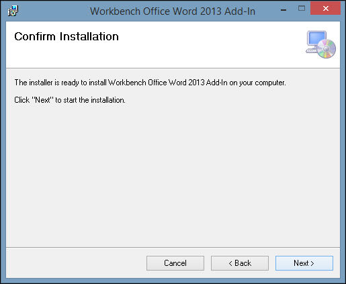Click the 'Click Next to start' instruction text
The width and height of the screenshot is (346, 284).
point(70,100)
